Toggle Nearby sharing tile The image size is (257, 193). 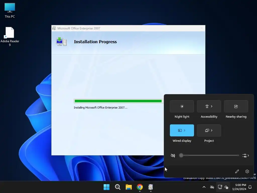236,106
